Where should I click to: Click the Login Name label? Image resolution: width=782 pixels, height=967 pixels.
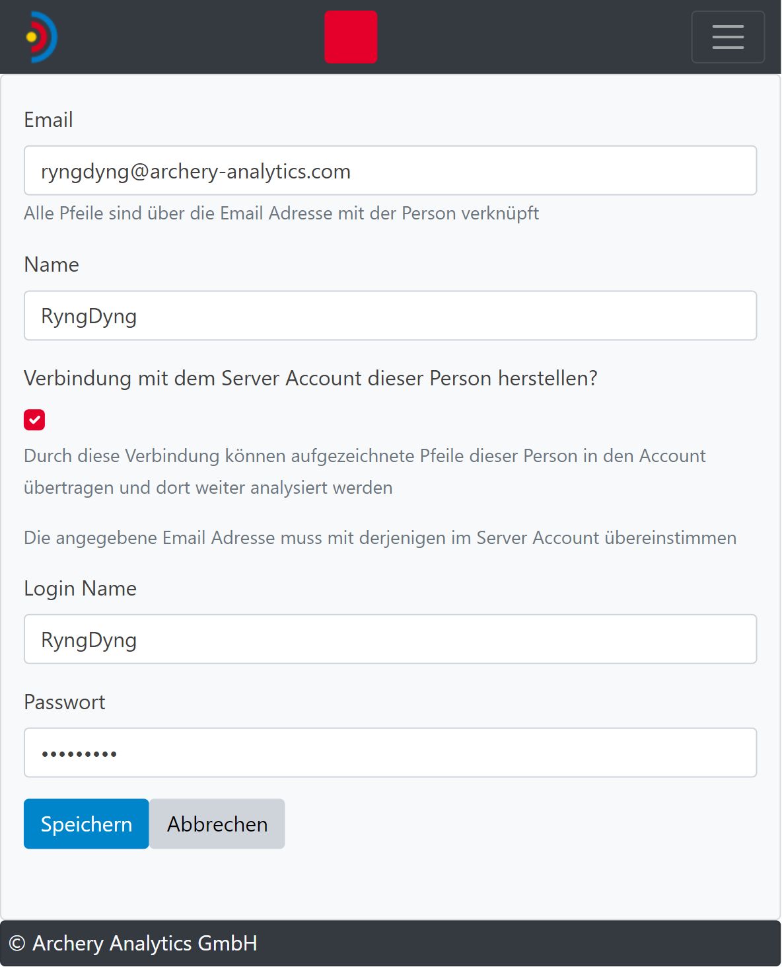[x=80, y=589]
